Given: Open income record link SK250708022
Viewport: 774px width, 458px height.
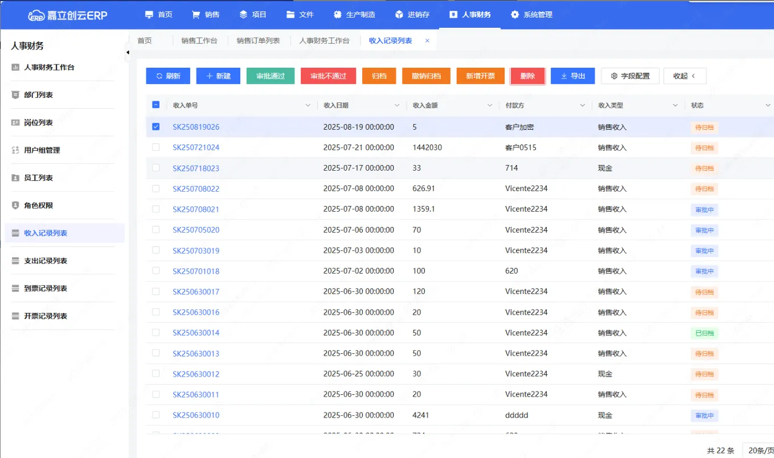Looking at the screenshot, I should (196, 189).
